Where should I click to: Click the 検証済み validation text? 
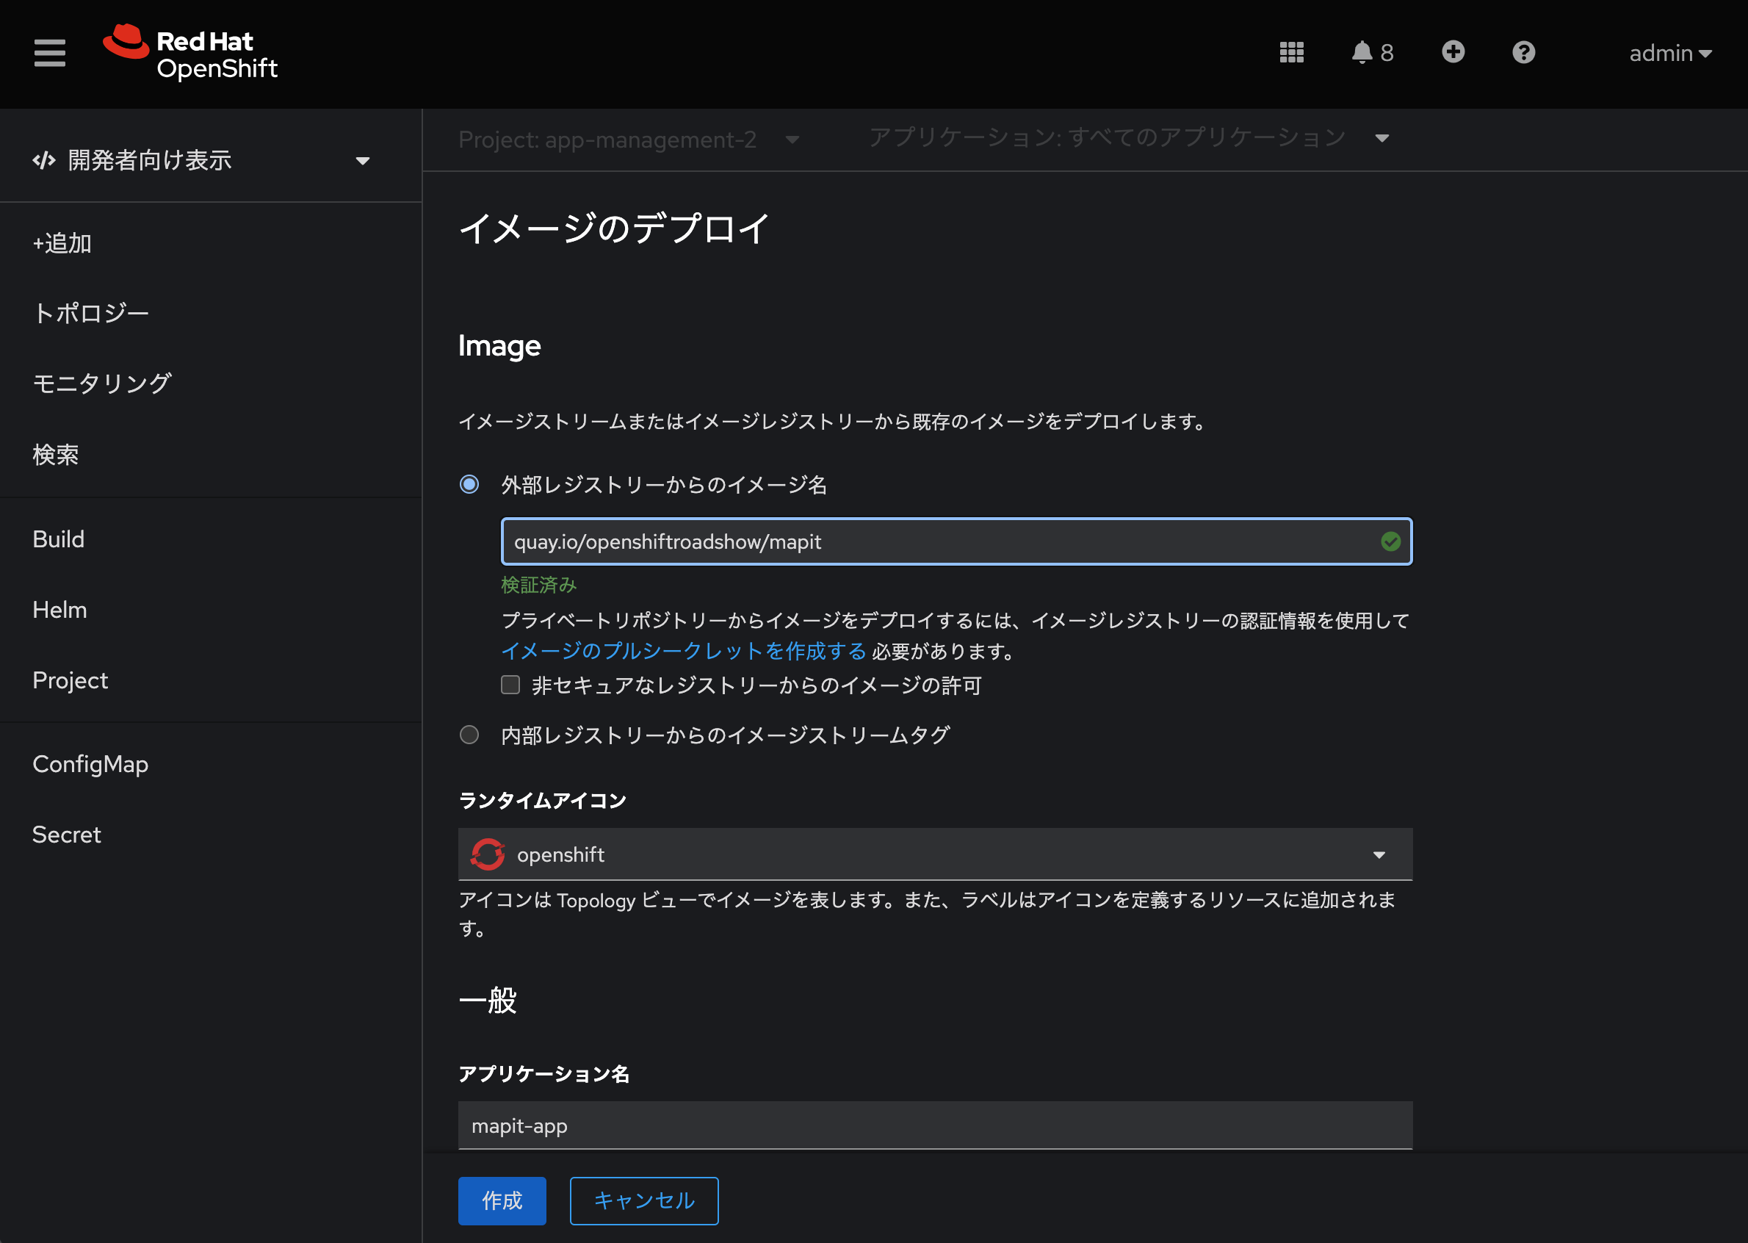click(x=538, y=585)
